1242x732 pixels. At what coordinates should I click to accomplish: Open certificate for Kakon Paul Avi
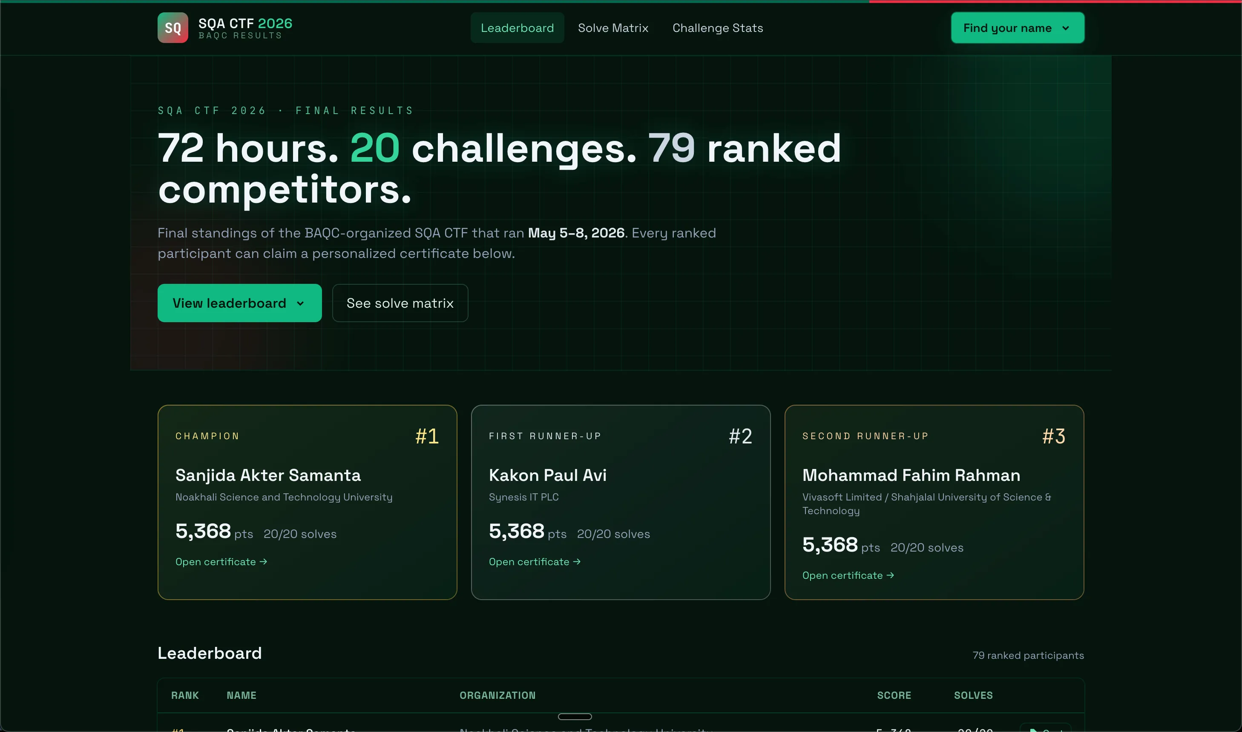[x=535, y=561]
